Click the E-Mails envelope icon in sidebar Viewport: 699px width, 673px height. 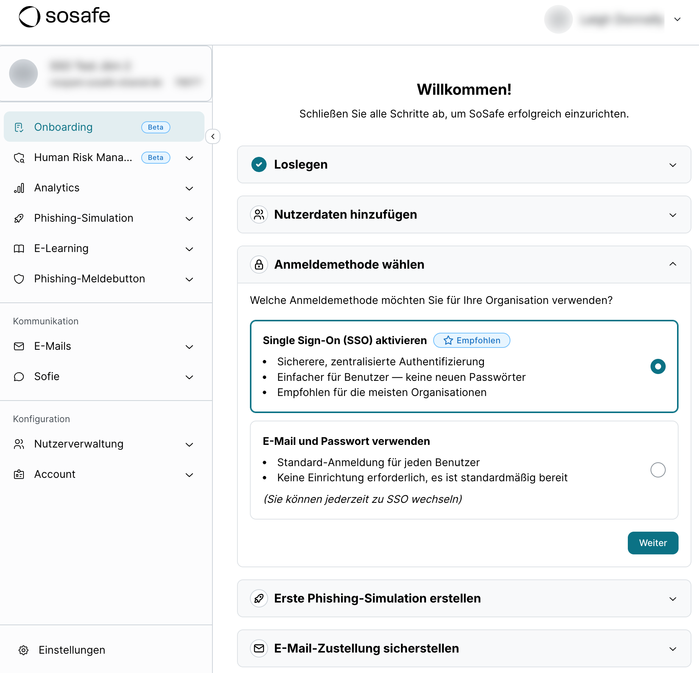(19, 346)
